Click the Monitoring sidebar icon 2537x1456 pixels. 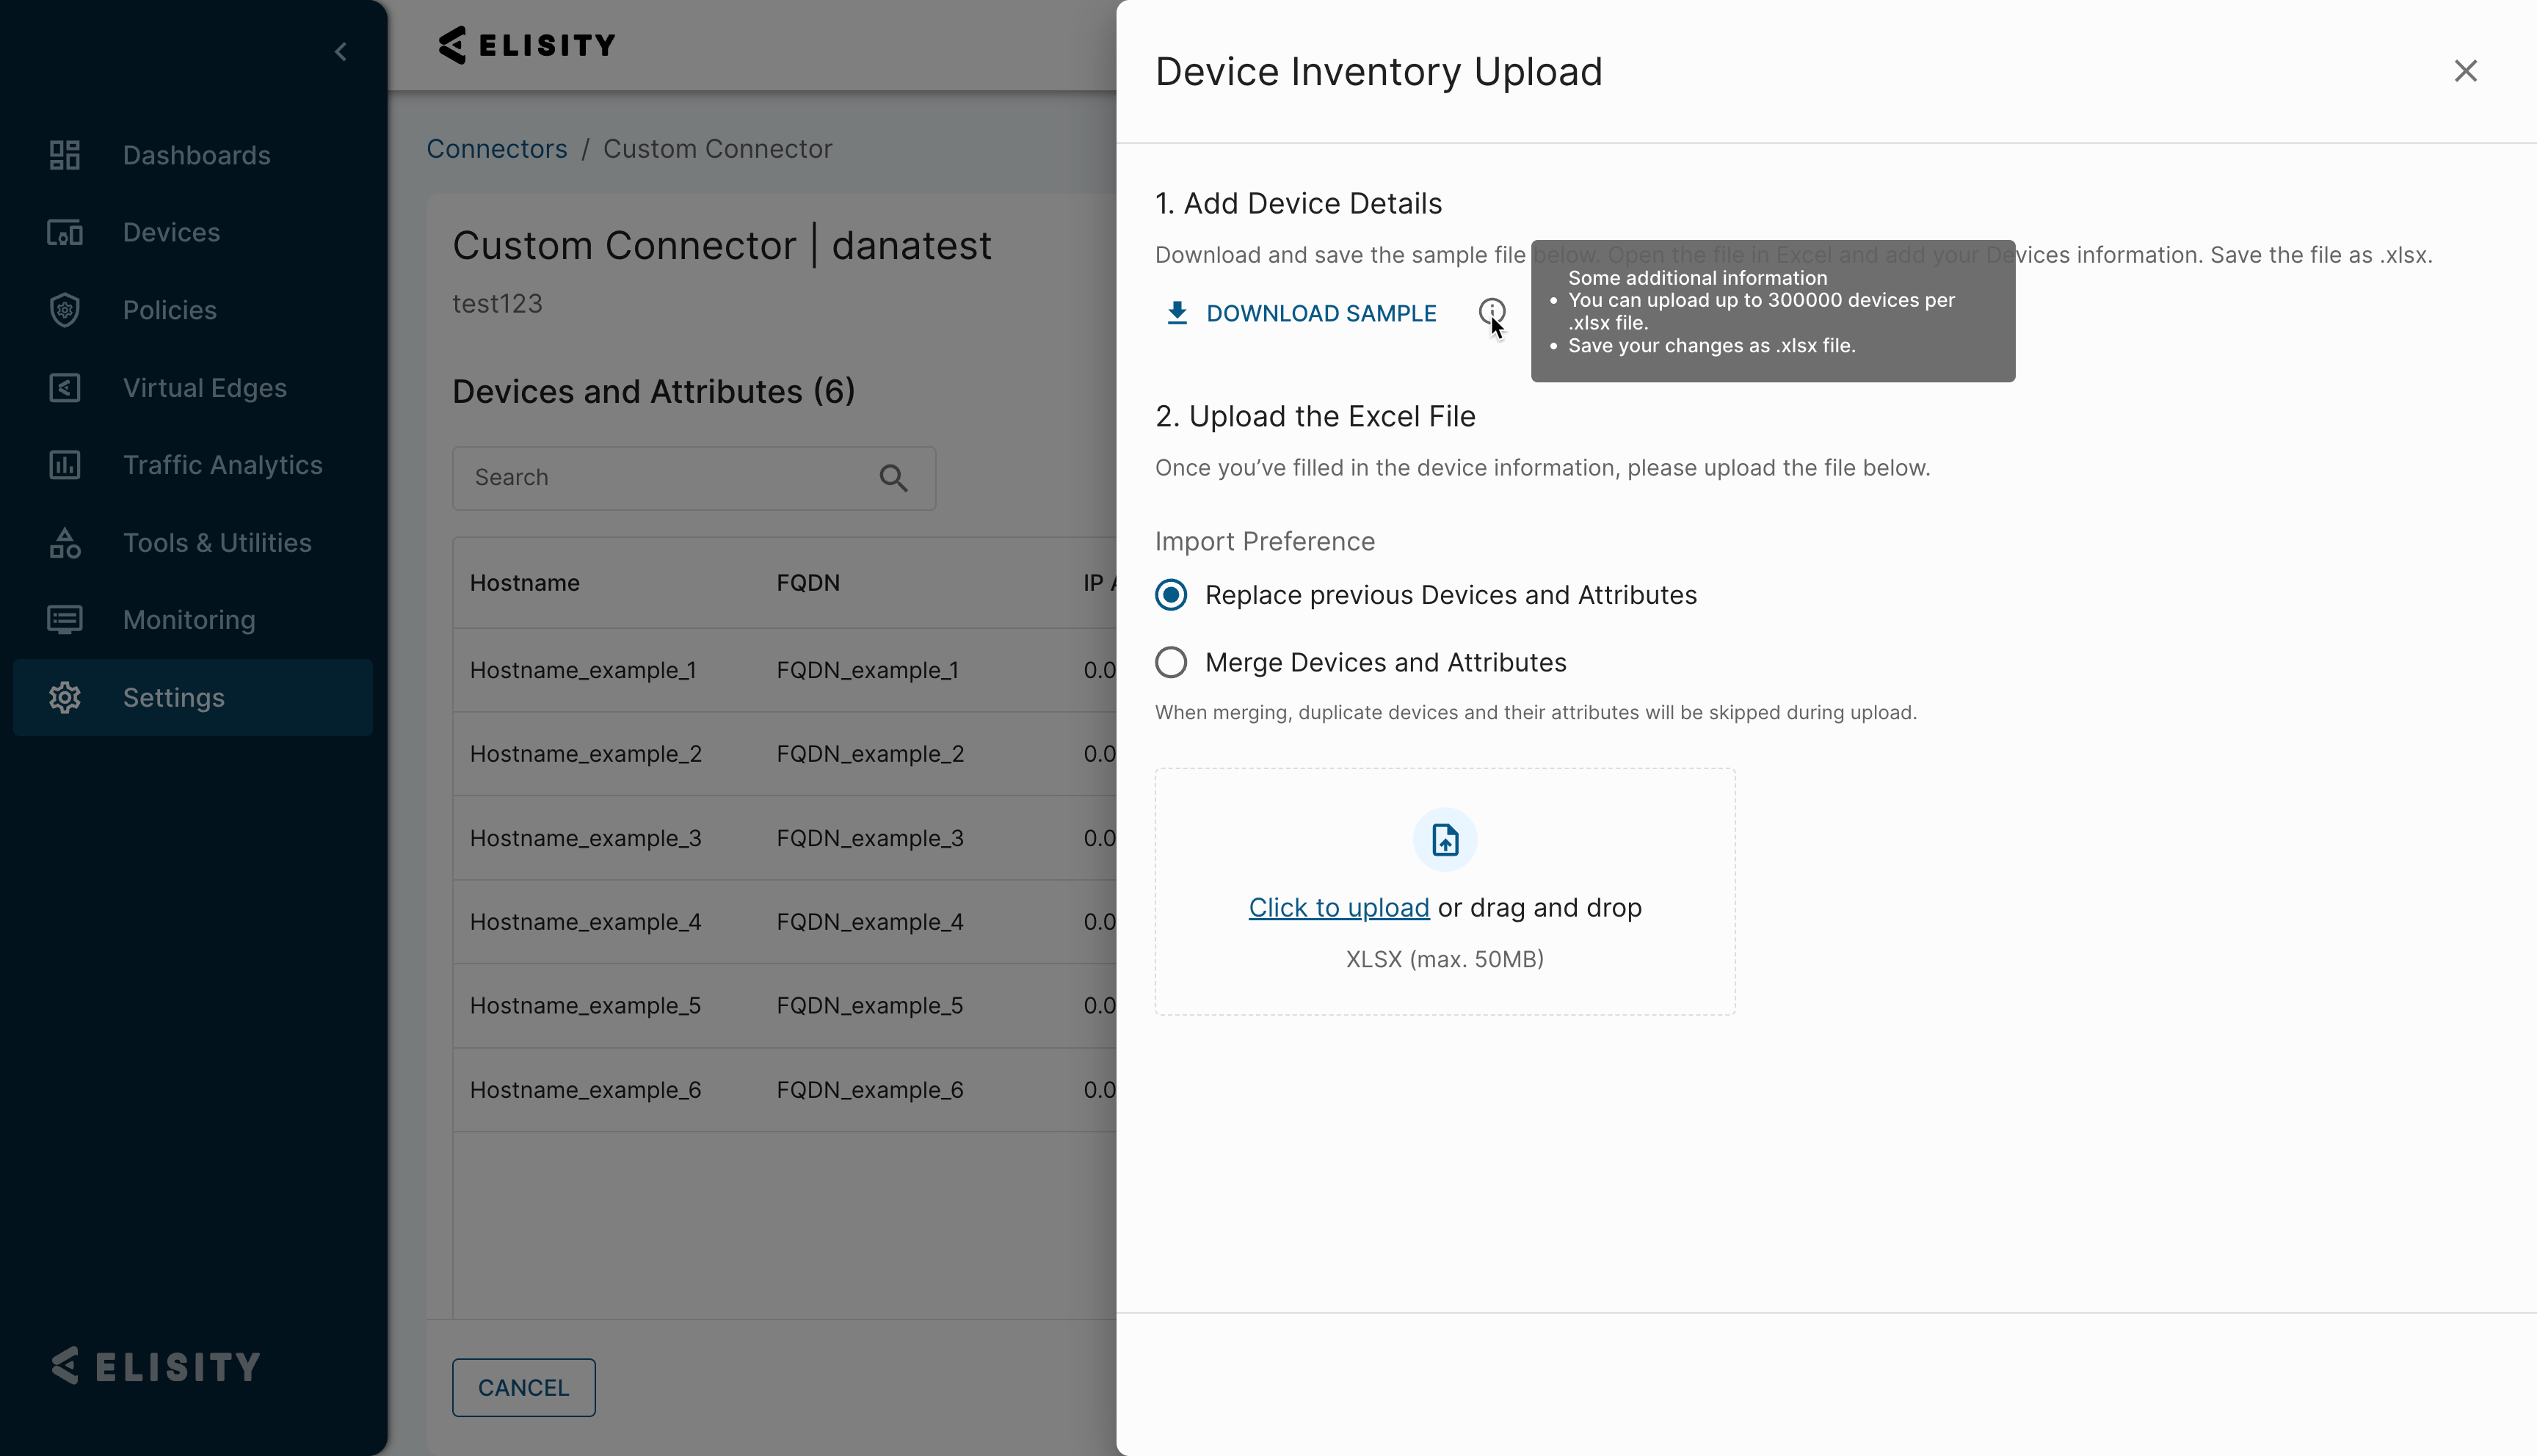click(65, 620)
